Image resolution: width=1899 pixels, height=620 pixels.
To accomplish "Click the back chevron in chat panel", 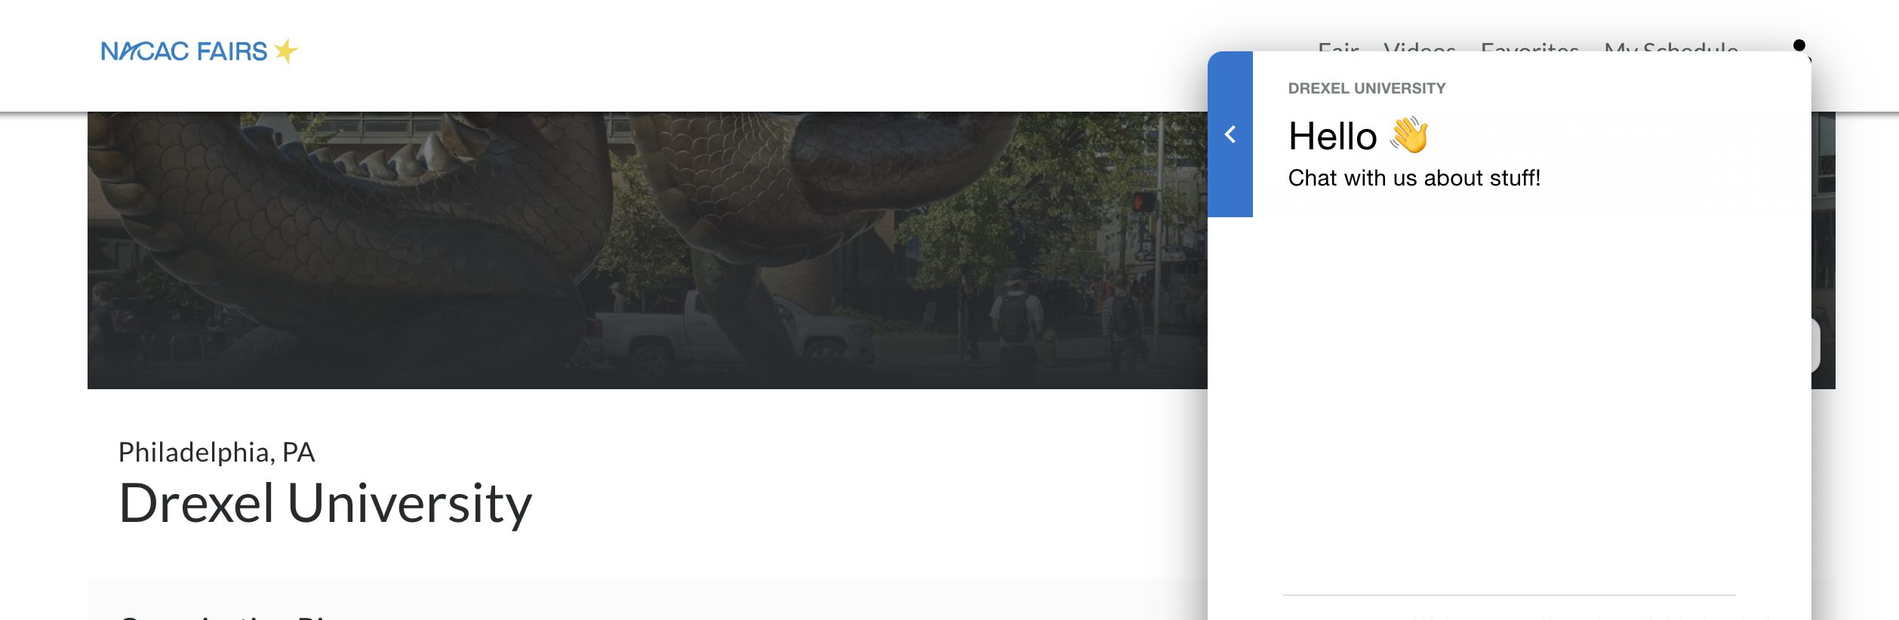I will pos(1230,134).
